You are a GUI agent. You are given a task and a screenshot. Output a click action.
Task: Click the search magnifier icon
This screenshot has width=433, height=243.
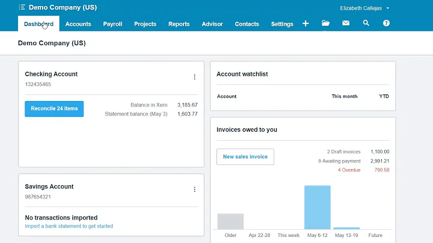366,23
